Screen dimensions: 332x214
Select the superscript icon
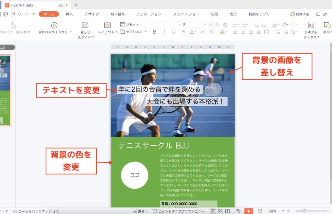click(202, 31)
